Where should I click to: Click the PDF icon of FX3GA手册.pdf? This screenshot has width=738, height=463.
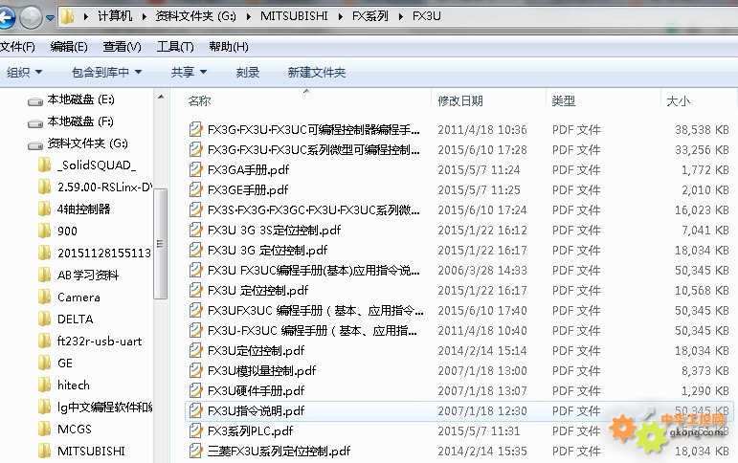195,169
